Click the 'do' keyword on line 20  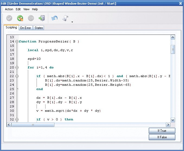coord(51,67)
